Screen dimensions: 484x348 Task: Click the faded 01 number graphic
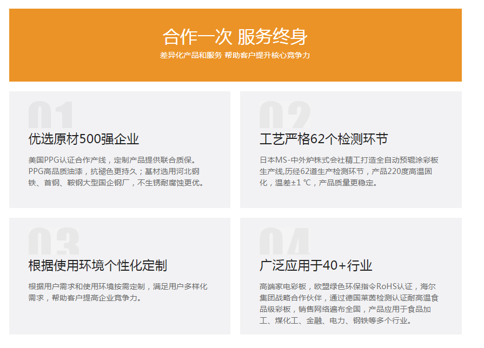click(50, 116)
